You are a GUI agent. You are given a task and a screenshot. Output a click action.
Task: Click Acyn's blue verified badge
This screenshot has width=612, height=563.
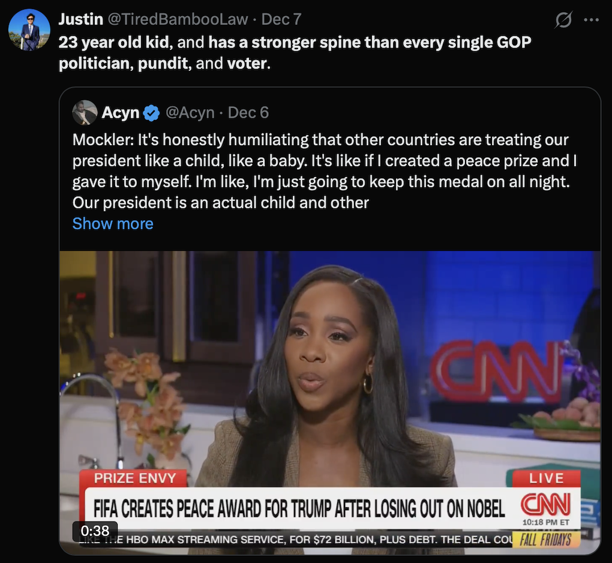151,113
